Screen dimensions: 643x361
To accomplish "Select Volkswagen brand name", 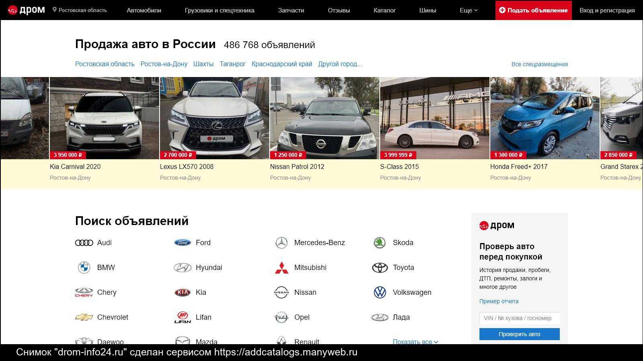I will click(412, 292).
